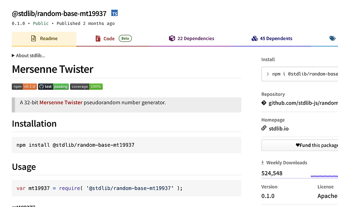Click the npm install command box
Screen dimensions: 338x207
click(x=126, y=145)
